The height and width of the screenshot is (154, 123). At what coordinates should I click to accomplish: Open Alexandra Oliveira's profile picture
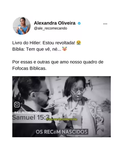(22, 26)
